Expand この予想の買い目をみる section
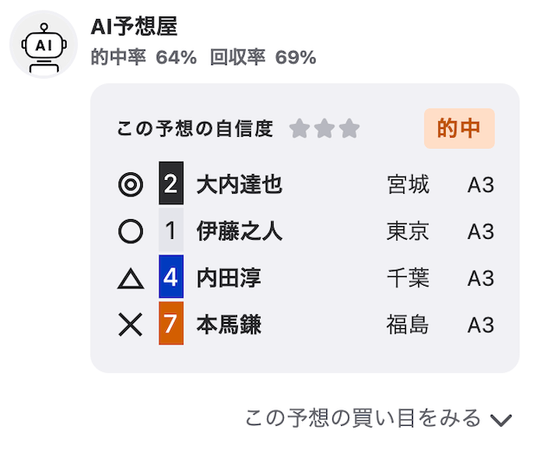 (x=378, y=418)
